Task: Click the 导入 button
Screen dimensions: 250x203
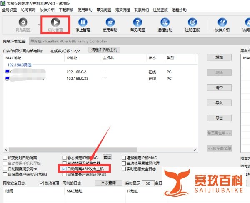Action: (219, 103)
